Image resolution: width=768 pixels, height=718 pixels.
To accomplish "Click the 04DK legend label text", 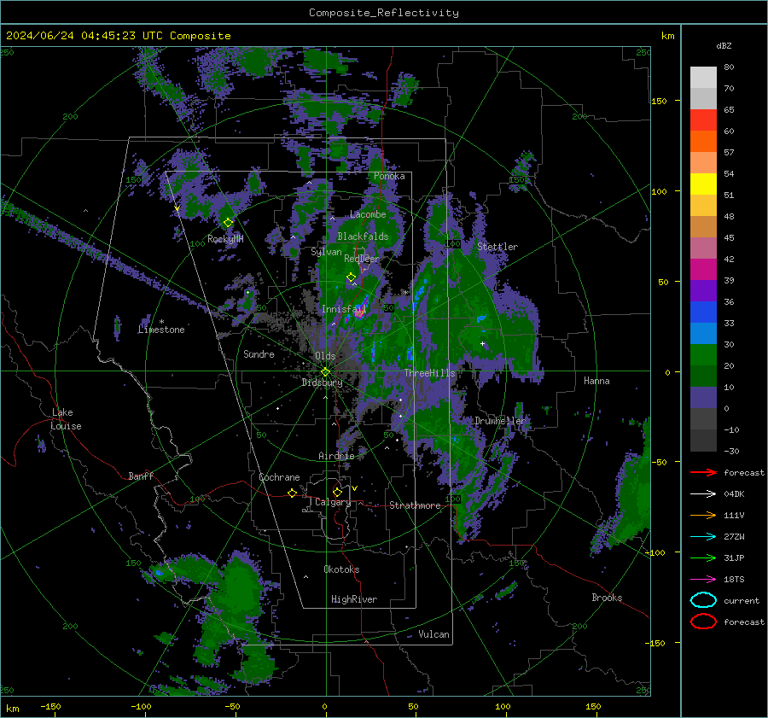I will 734,494.
